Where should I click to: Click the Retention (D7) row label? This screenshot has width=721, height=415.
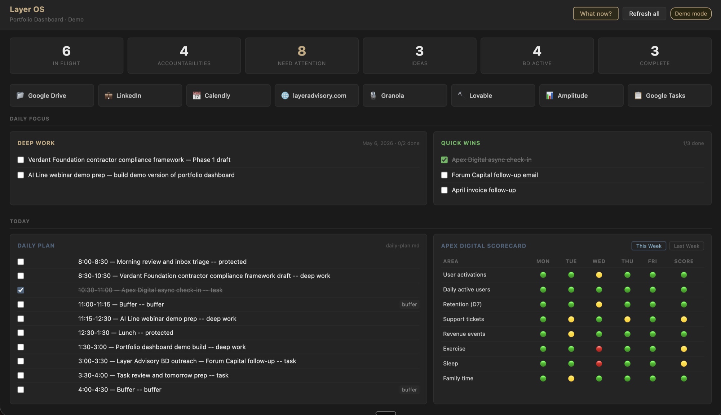[462, 304]
